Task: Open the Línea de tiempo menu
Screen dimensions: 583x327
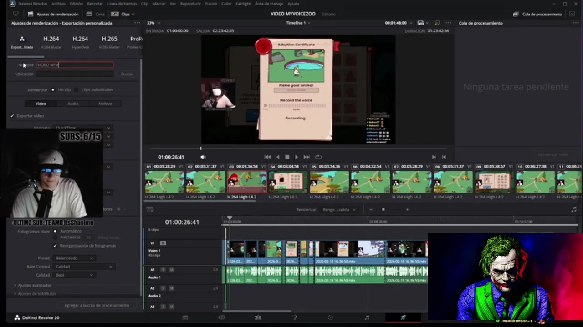Action: [x=122, y=4]
